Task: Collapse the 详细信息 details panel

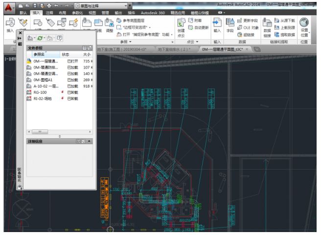Action: click(x=89, y=141)
